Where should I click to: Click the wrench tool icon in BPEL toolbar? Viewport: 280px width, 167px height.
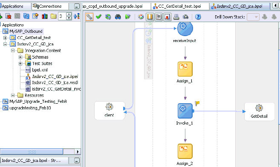(x=89, y=17)
